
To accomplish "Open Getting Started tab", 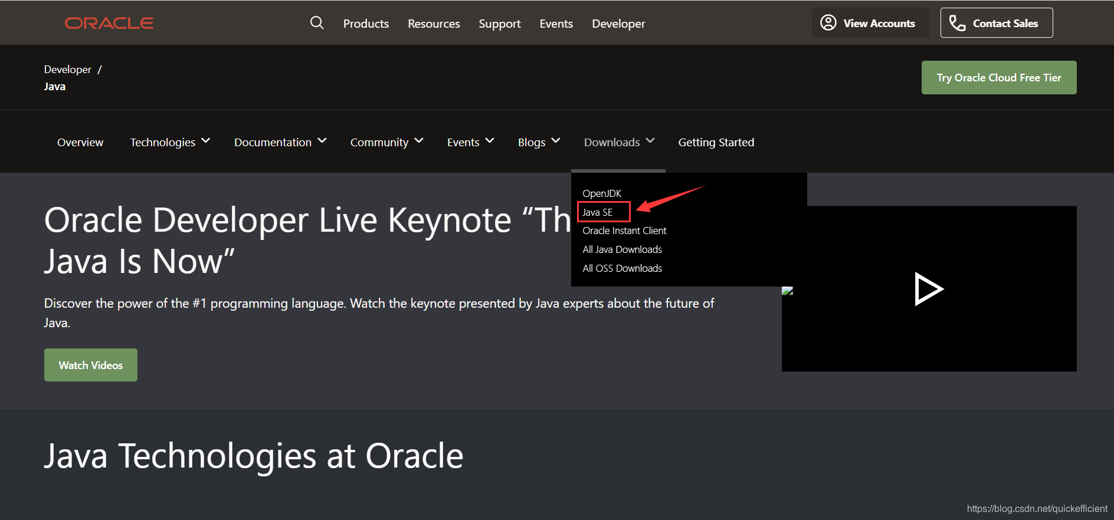I will point(716,142).
